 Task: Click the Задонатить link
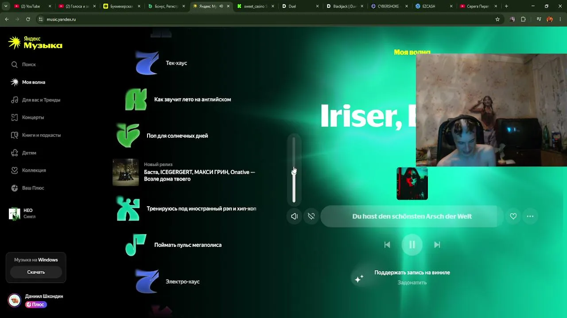coord(412,283)
